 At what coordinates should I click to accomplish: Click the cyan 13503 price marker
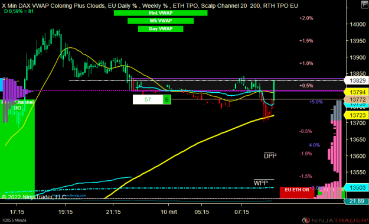(357, 188)
